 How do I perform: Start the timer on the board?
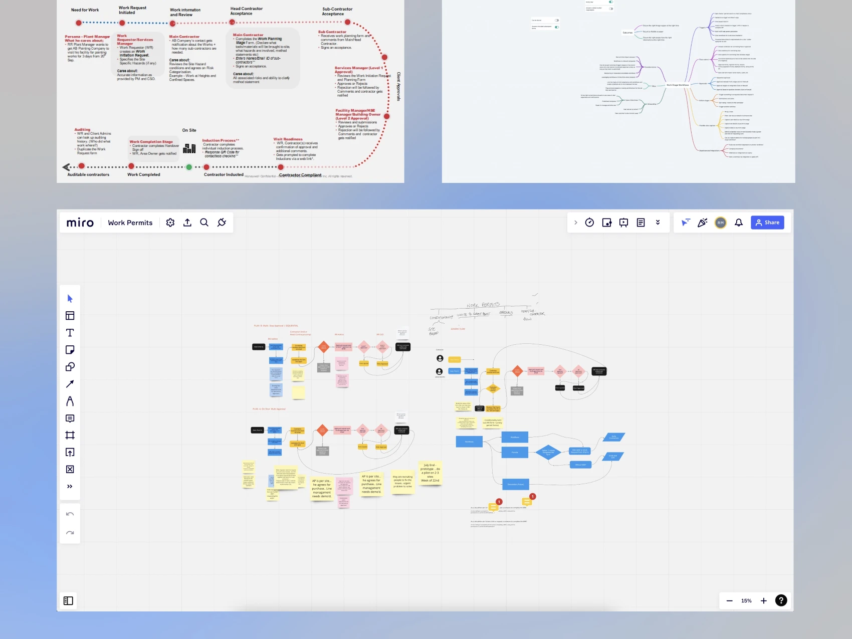[590, 222]
